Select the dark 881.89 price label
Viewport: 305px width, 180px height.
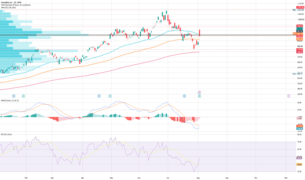pyautogui.click(x=299, y=31)
